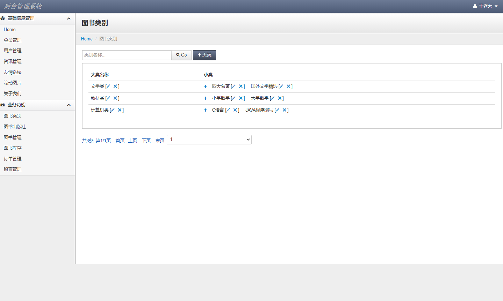Image resolution: width=503 pixels, height=301 pixels.
Task: Open the page number dropdown
Action: pyautogui.click(x=209, y=140)
